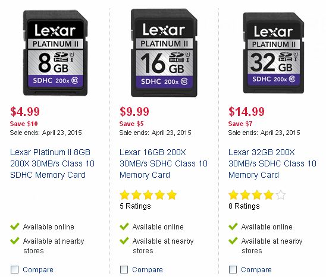
Task: Tick Compare checkbox for 16GB card
Action: pos(124,269)
